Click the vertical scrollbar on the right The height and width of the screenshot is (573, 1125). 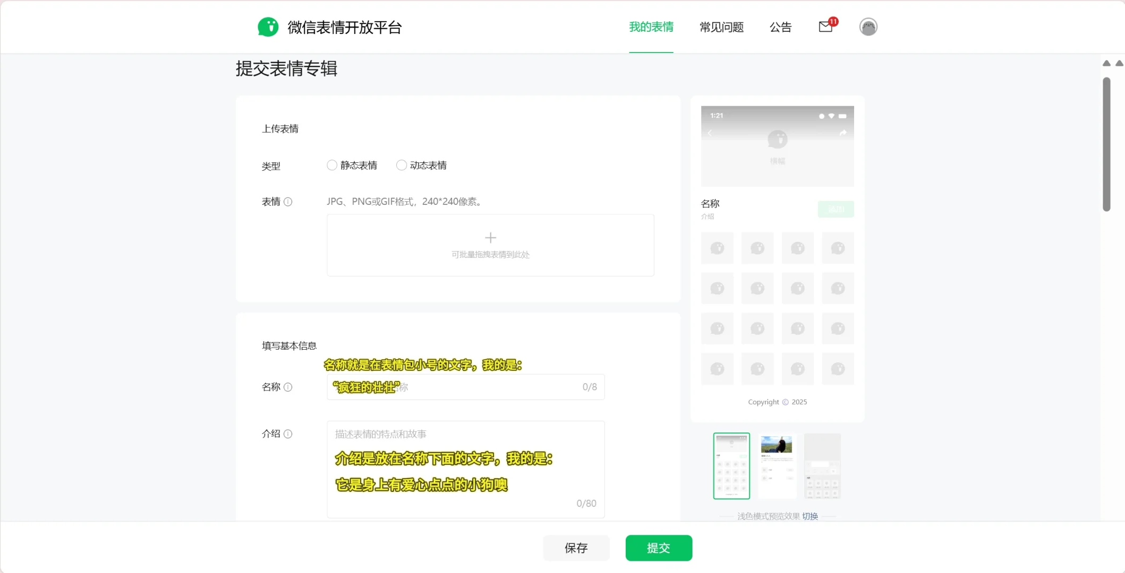pyautogui.click(x=1106, y=143)
